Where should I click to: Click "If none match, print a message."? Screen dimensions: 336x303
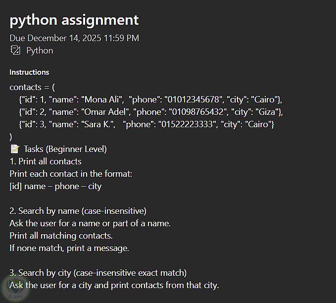click(69, 248)
